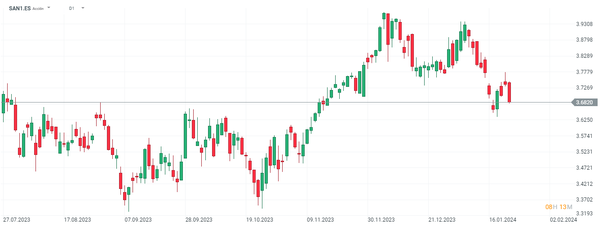Screen dimensions: 603x227
Task: Click the D1 timeframe label
Action: pos(72,8)
